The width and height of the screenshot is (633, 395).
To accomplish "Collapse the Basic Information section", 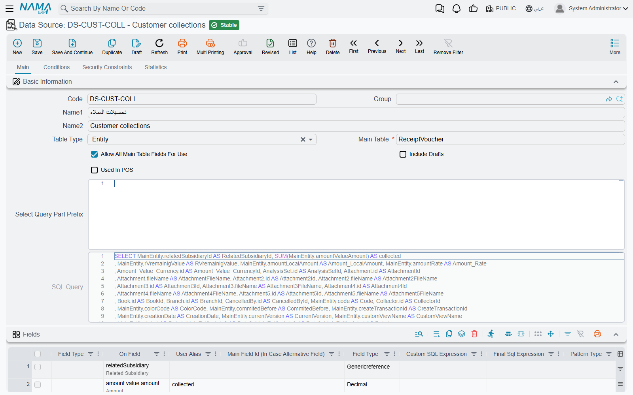I will coord(616,82).
